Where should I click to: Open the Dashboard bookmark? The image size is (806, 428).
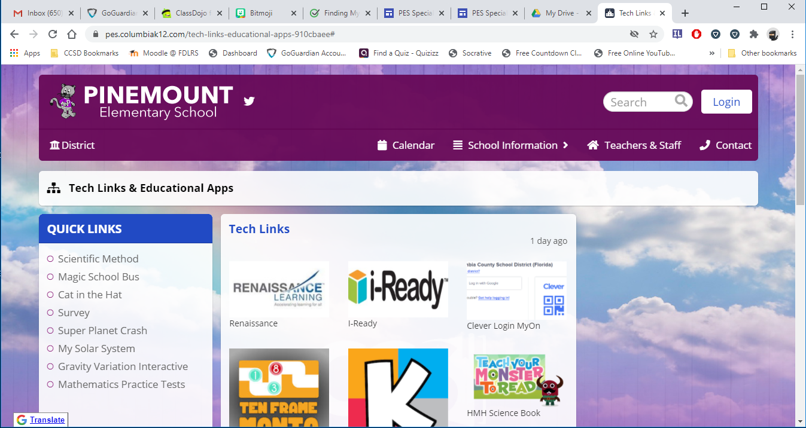(233, 53)
